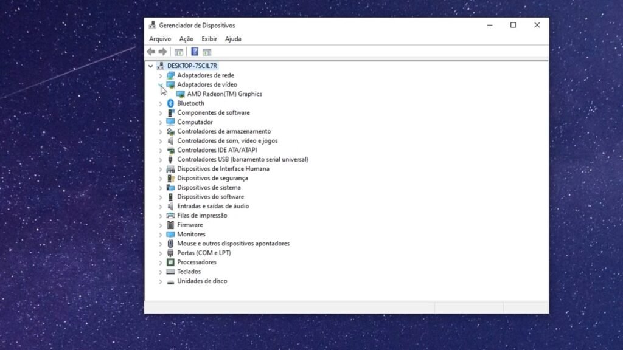
Task: Expand the Computador node
Action: pyautogui.click(x=161, y=122)
